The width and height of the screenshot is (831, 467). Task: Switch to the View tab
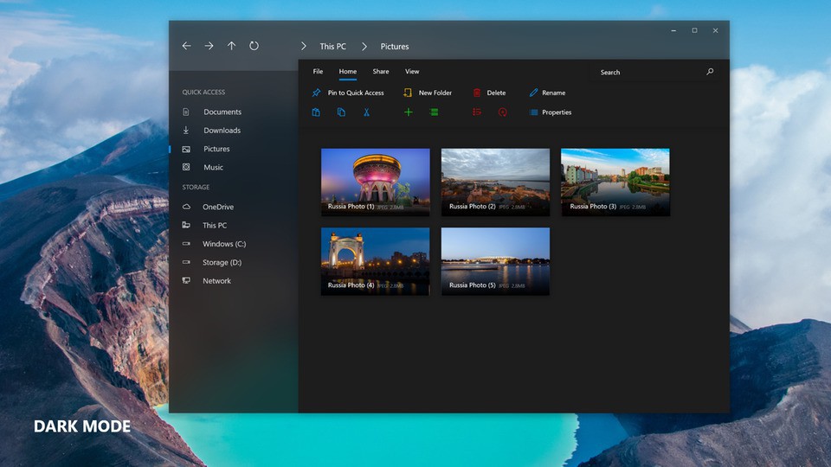pyautogui.click(x=412, y=72)
